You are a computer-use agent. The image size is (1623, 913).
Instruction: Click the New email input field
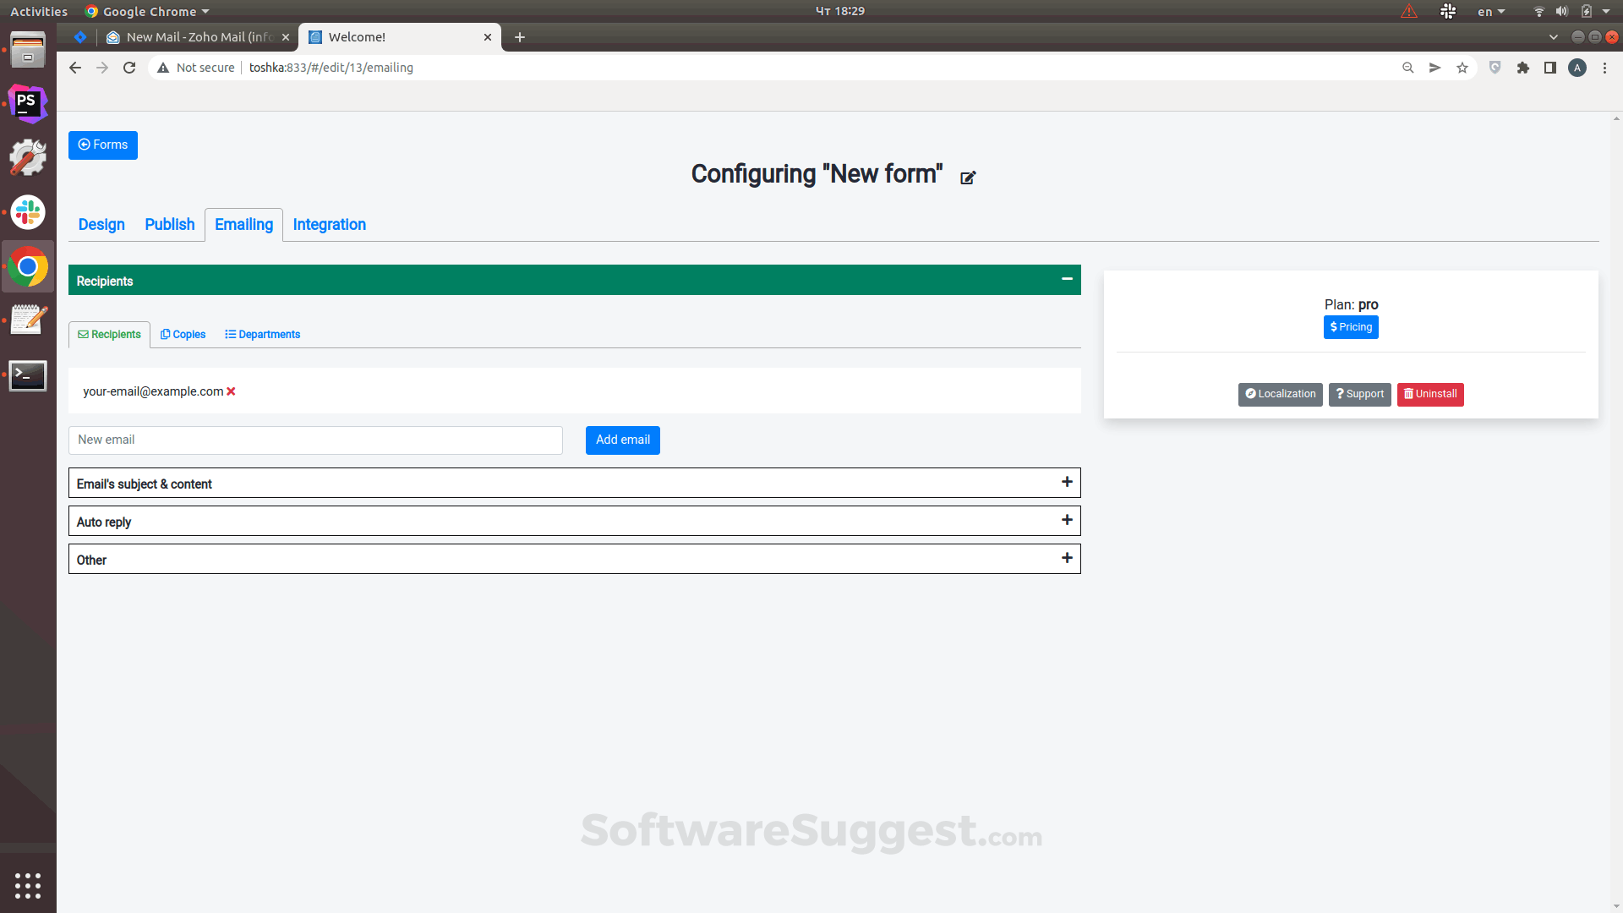pos(315,440)
